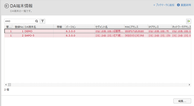This screenshot has width=194, height=106.
Task: Click the '2 個' item count text
Action: (x=7, y=89)
